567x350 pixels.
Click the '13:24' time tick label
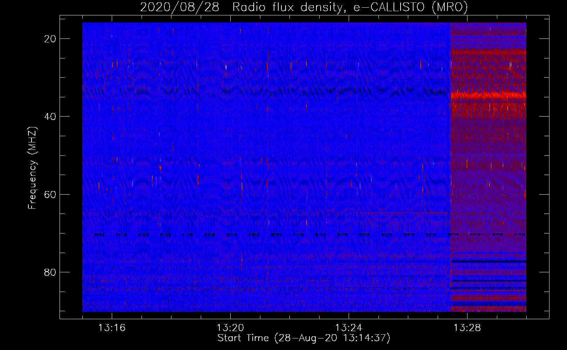click(348, 328)
